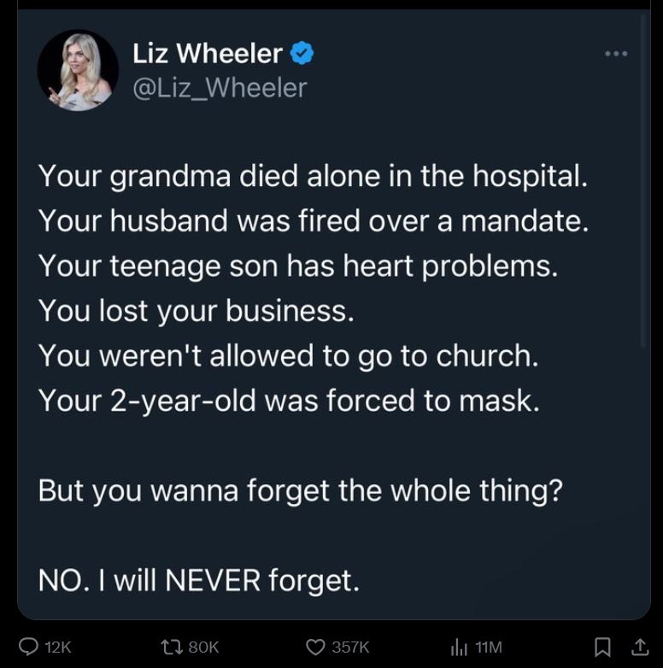Open the three-dot more options menu
663x668 pixels.
(x=616, y=54)
